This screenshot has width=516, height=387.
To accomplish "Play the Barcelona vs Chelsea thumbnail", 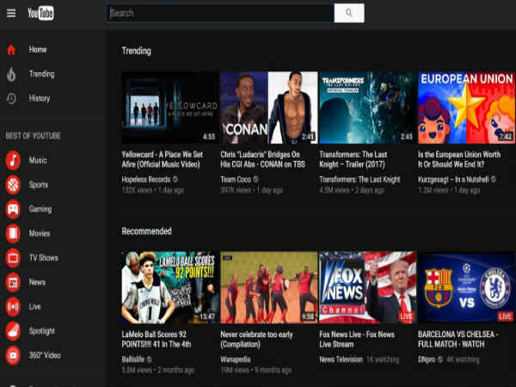I will point(467,287).
